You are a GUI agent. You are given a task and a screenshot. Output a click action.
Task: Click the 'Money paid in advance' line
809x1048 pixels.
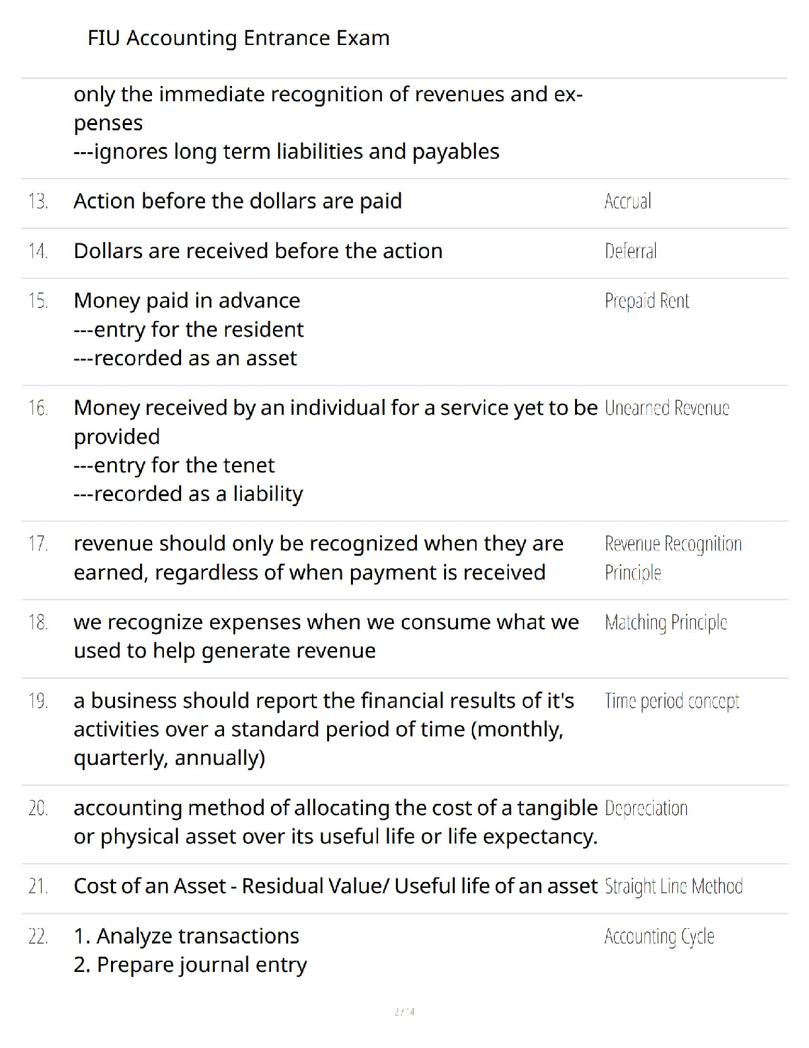point(186,301)
